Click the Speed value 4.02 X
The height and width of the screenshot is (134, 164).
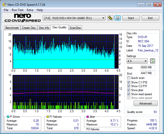click(x=153, y=128)
